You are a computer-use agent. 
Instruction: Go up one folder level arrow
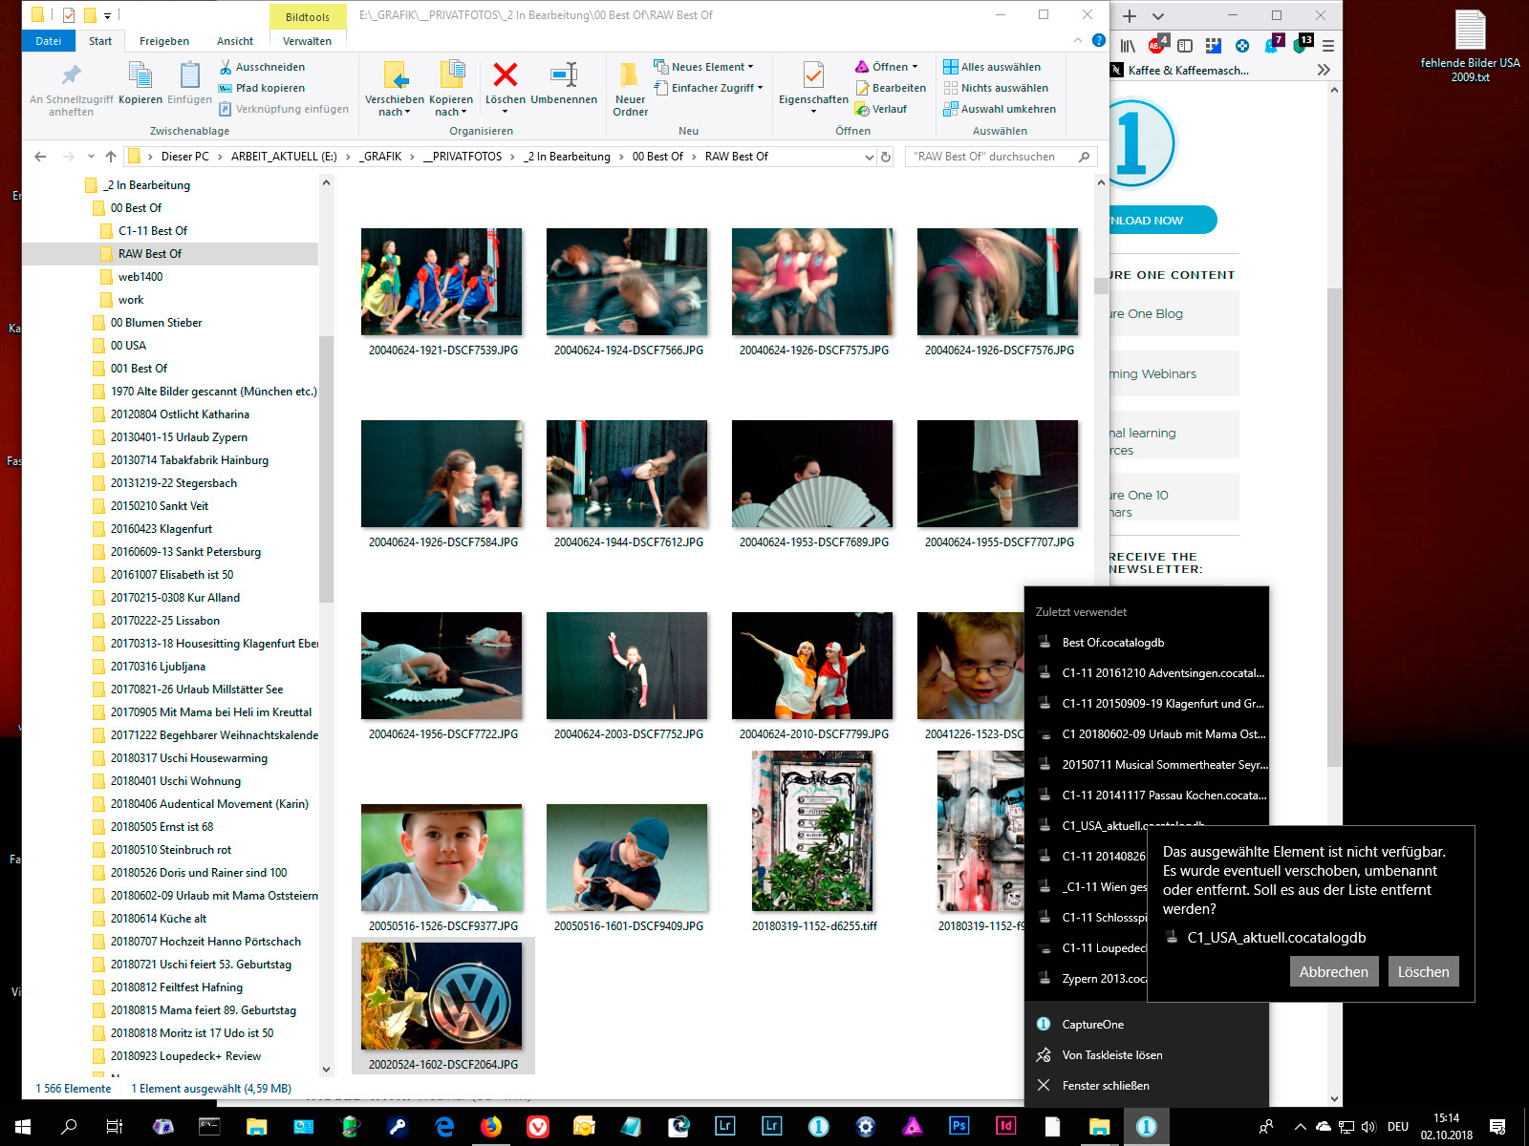coord(111,157)
